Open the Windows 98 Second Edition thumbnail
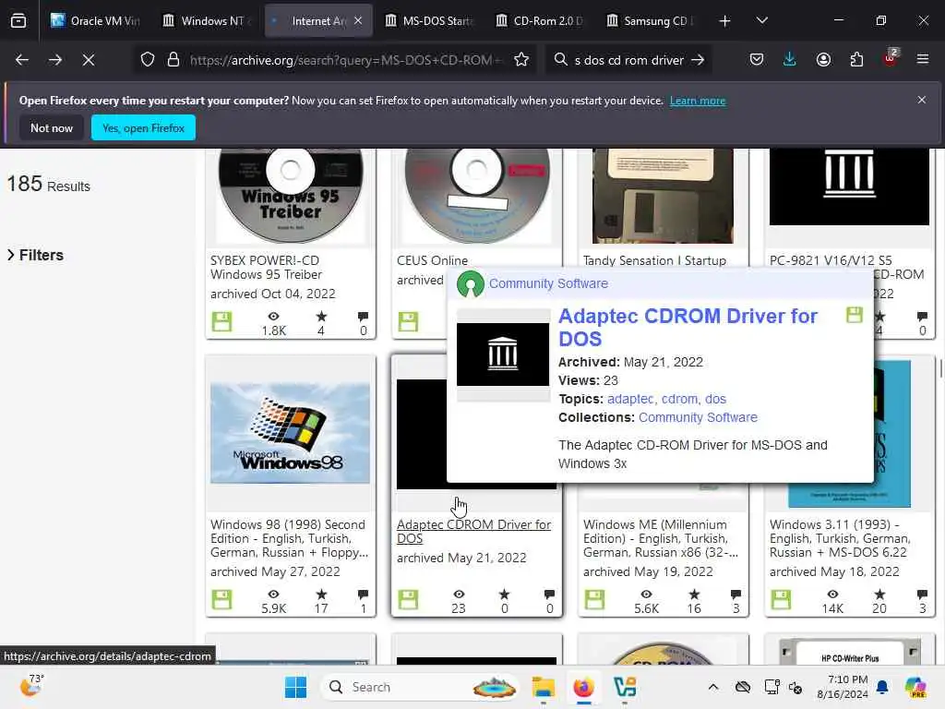This screenshot has width=945, height=709. click(290, 432)
